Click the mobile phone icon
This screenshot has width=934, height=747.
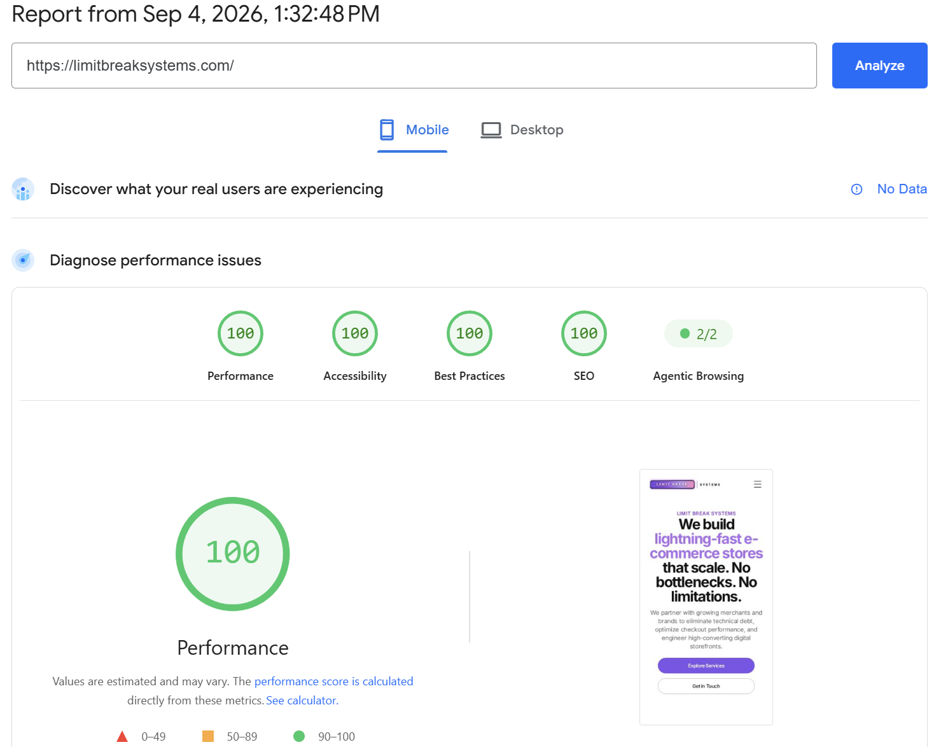pyautogui.click(x=387, y=130)
